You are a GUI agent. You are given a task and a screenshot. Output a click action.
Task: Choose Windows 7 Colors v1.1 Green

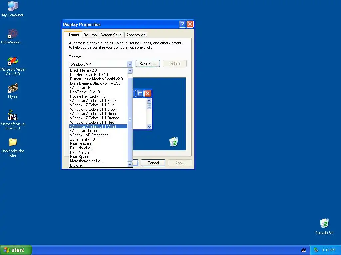coord(98,114)
